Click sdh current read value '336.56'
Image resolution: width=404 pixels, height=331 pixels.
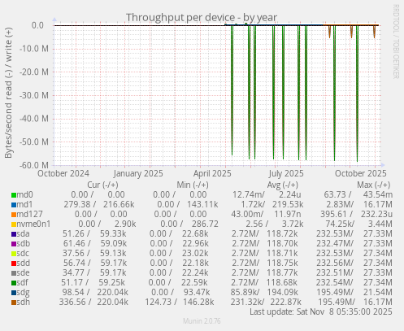tap(72, 302)
